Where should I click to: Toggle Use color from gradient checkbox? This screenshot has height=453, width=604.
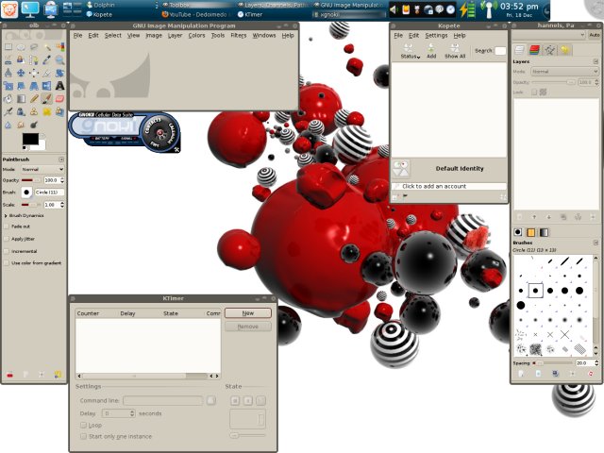click(7, 263)
